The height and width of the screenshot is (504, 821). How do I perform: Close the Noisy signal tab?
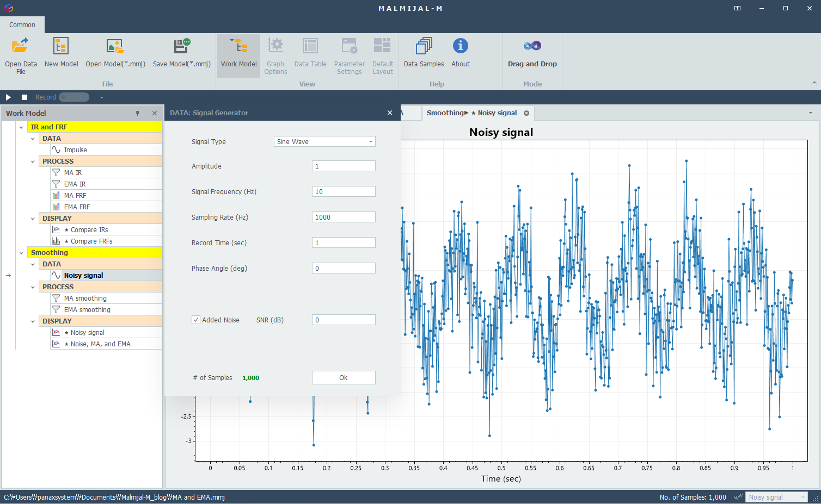click(526, 113)
